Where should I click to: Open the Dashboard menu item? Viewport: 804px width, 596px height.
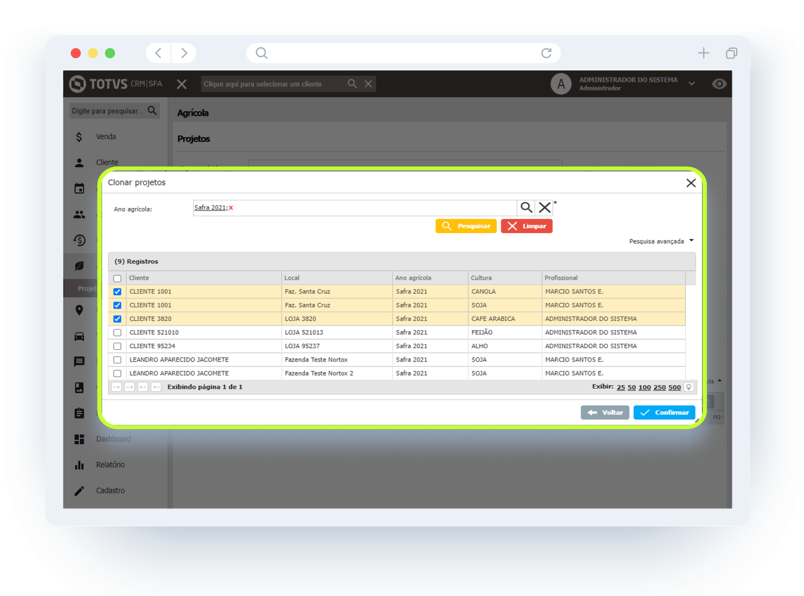tap(114, 439)
